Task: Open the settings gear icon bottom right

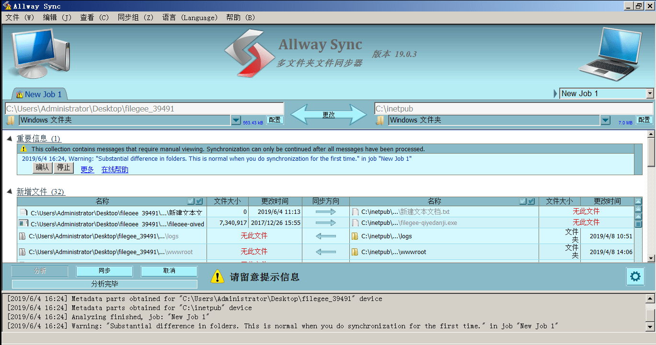Action: [x=635, y=276]
